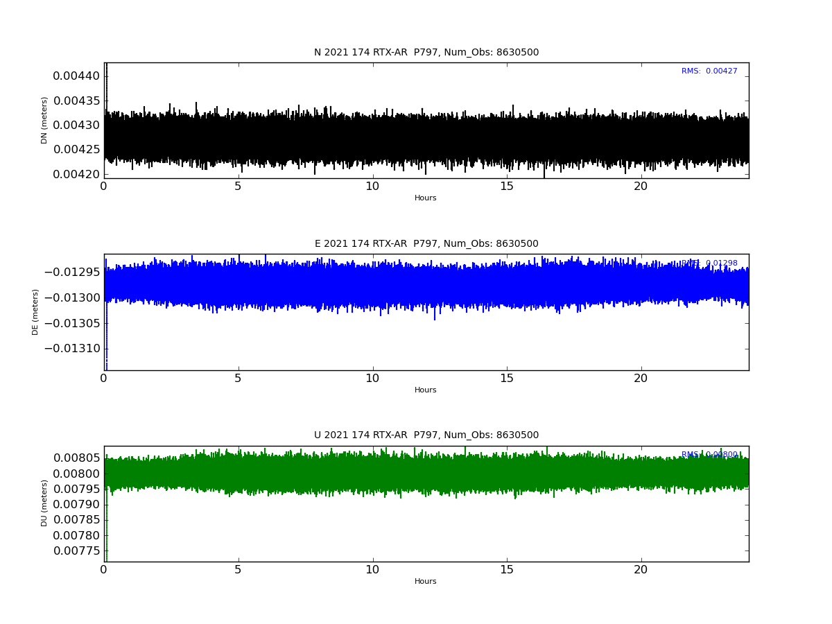This screenshot has height=624, width=832.
Task: Click hour tick 5 under the East plot
Action: coord(239,379)
